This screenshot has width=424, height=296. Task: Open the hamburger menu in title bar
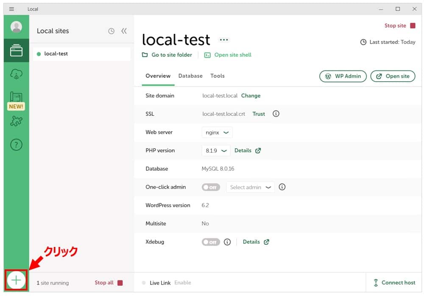pyautogui.click(x=11, y=9)
